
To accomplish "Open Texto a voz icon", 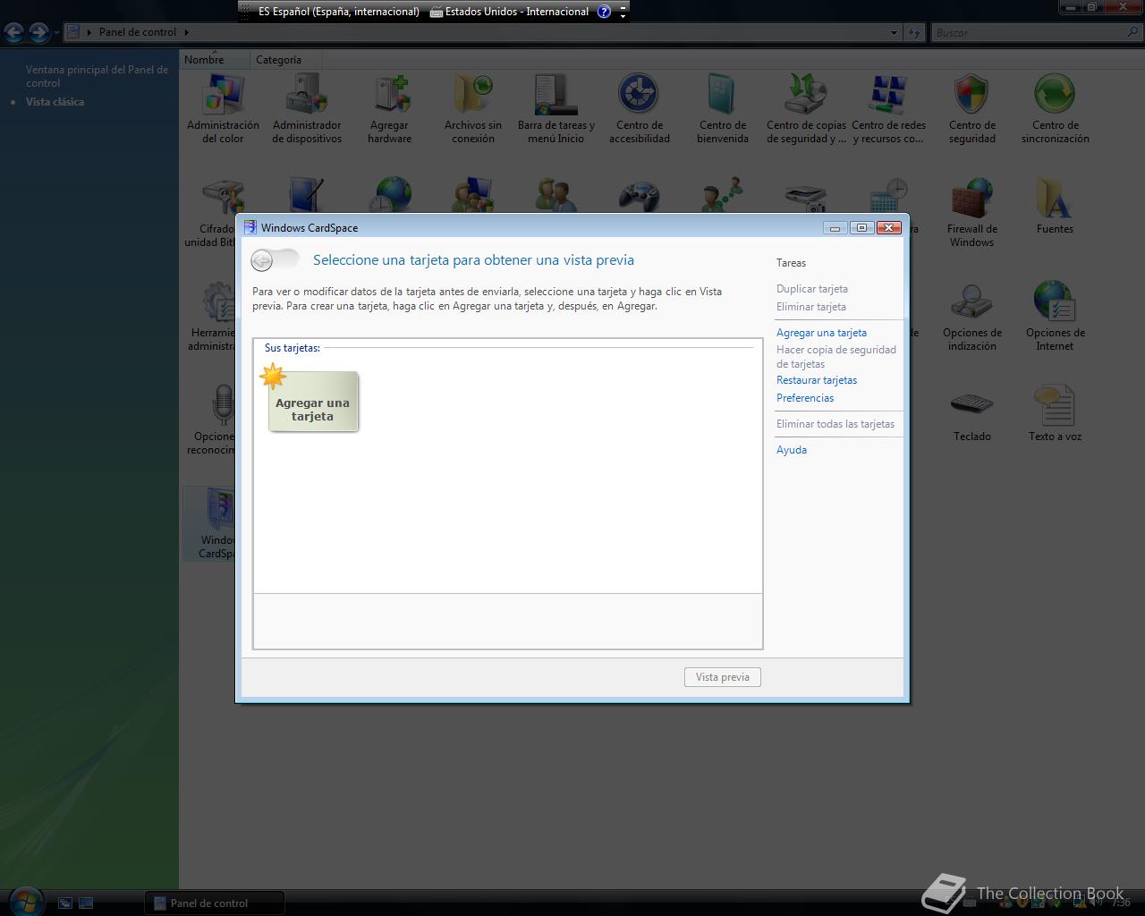I will click(x=1056, y=413).
